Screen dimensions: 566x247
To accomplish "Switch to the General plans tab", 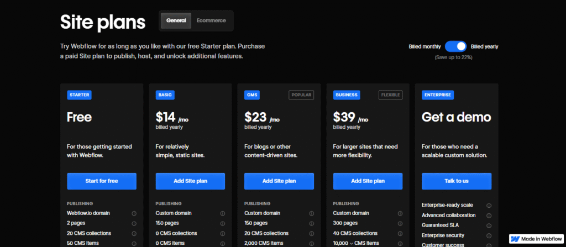I will 176,20.
